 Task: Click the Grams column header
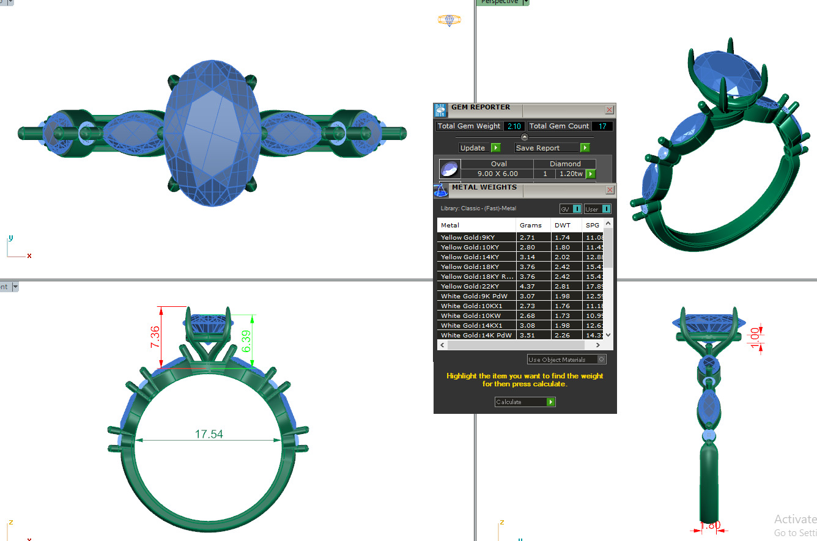[533, 225]
